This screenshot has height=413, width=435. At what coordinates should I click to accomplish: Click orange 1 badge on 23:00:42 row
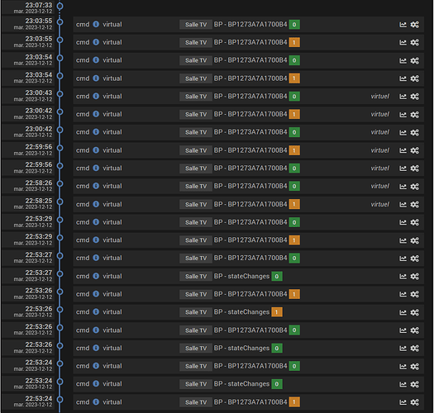pyautogui.click(x=294, y=115)
